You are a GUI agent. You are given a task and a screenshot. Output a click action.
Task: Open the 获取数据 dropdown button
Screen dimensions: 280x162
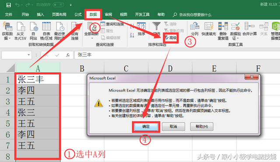(7, 31)
